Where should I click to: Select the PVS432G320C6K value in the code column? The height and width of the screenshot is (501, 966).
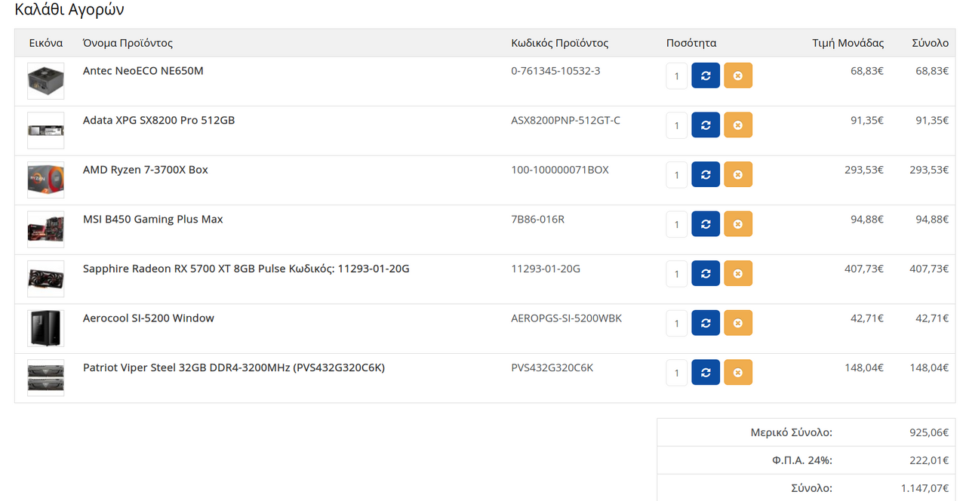pos(552,368)
